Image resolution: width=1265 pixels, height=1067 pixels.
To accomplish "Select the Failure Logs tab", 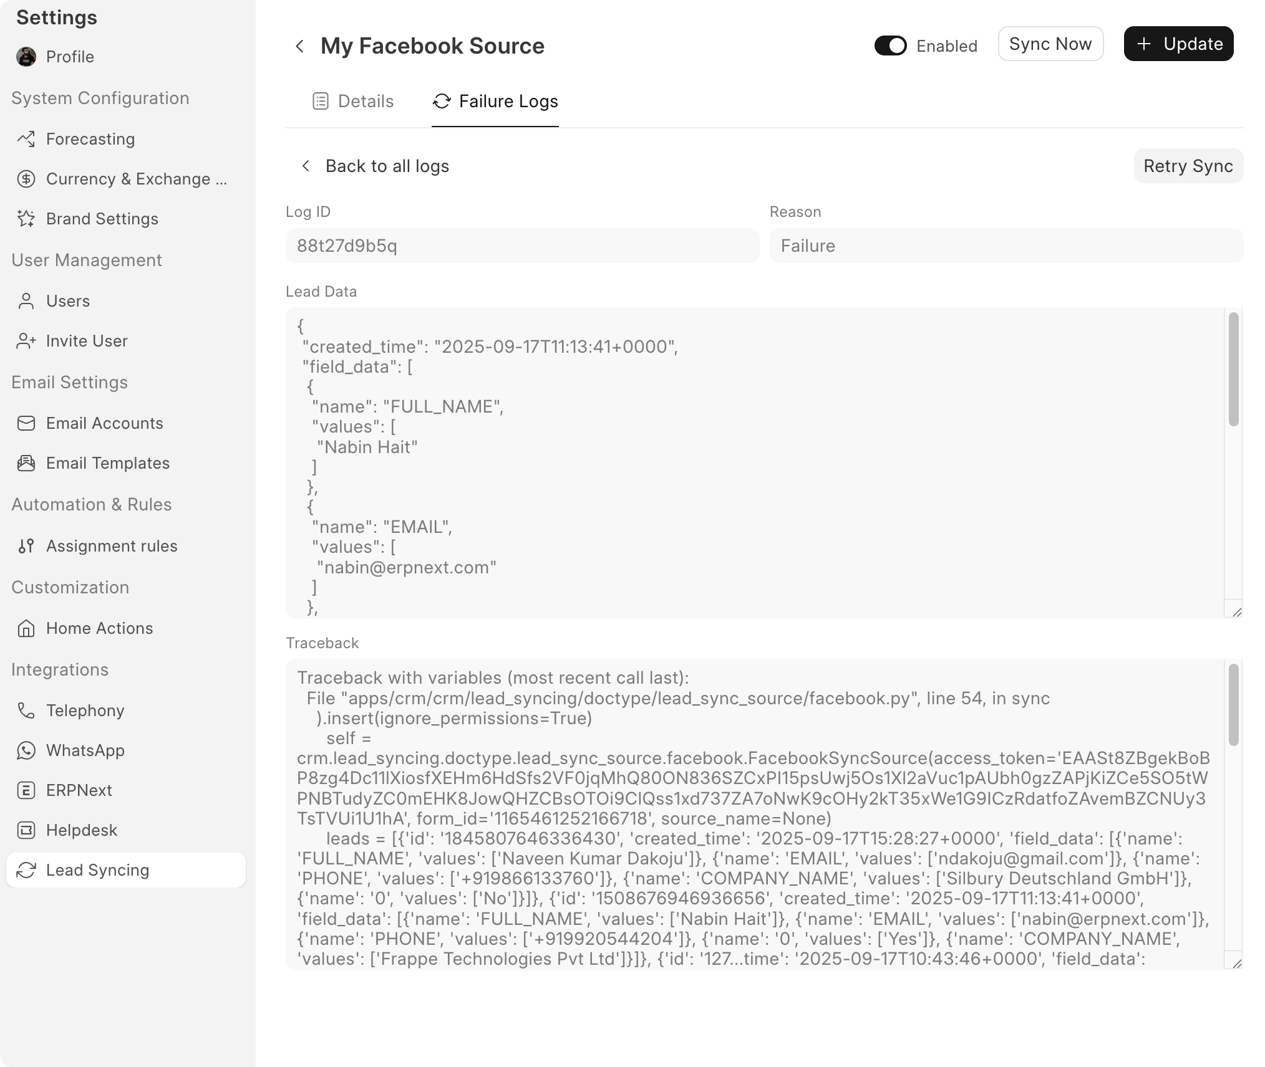I will [495, 101].
